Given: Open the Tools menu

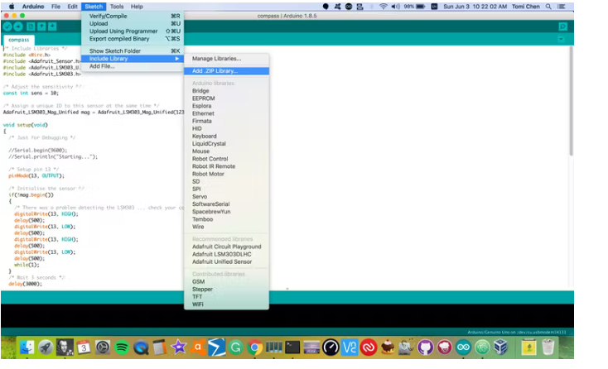Looking at the screenshot, I should point(116,7).
